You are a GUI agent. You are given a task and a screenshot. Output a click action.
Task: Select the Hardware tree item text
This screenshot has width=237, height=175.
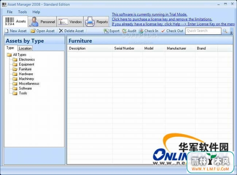(x=26, y=74)
